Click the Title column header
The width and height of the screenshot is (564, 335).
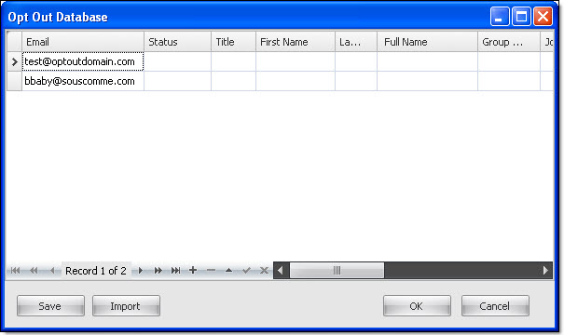pyautogui.click(x=233, y=42)
